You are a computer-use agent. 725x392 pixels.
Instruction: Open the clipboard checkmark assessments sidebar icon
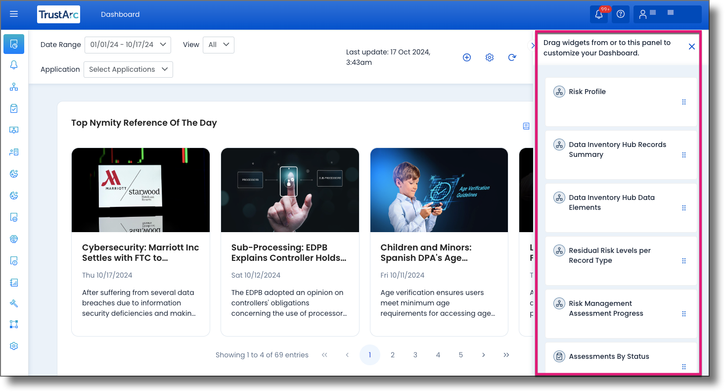click(x=14, y=108)
